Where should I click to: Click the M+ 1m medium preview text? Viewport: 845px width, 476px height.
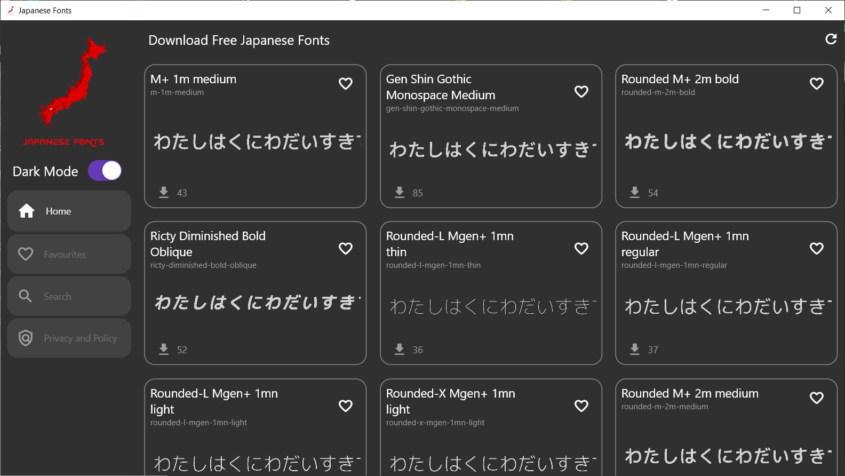coord(257,141)
